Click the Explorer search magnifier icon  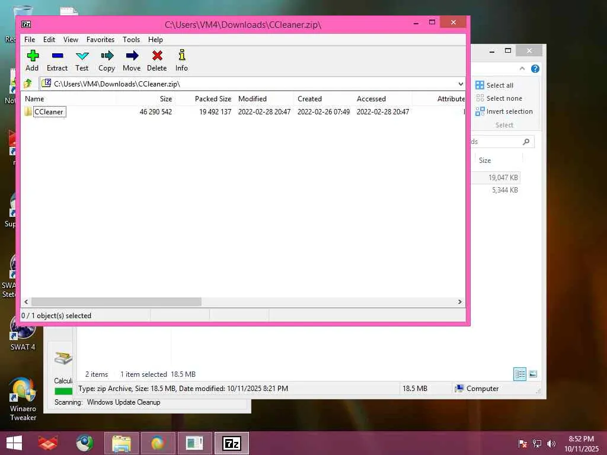tap(526, 142)
